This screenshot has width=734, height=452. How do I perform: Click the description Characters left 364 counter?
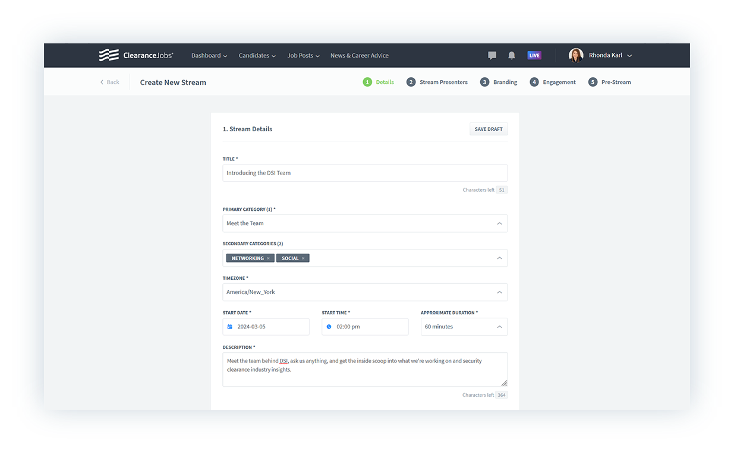[x=485, y=395]
